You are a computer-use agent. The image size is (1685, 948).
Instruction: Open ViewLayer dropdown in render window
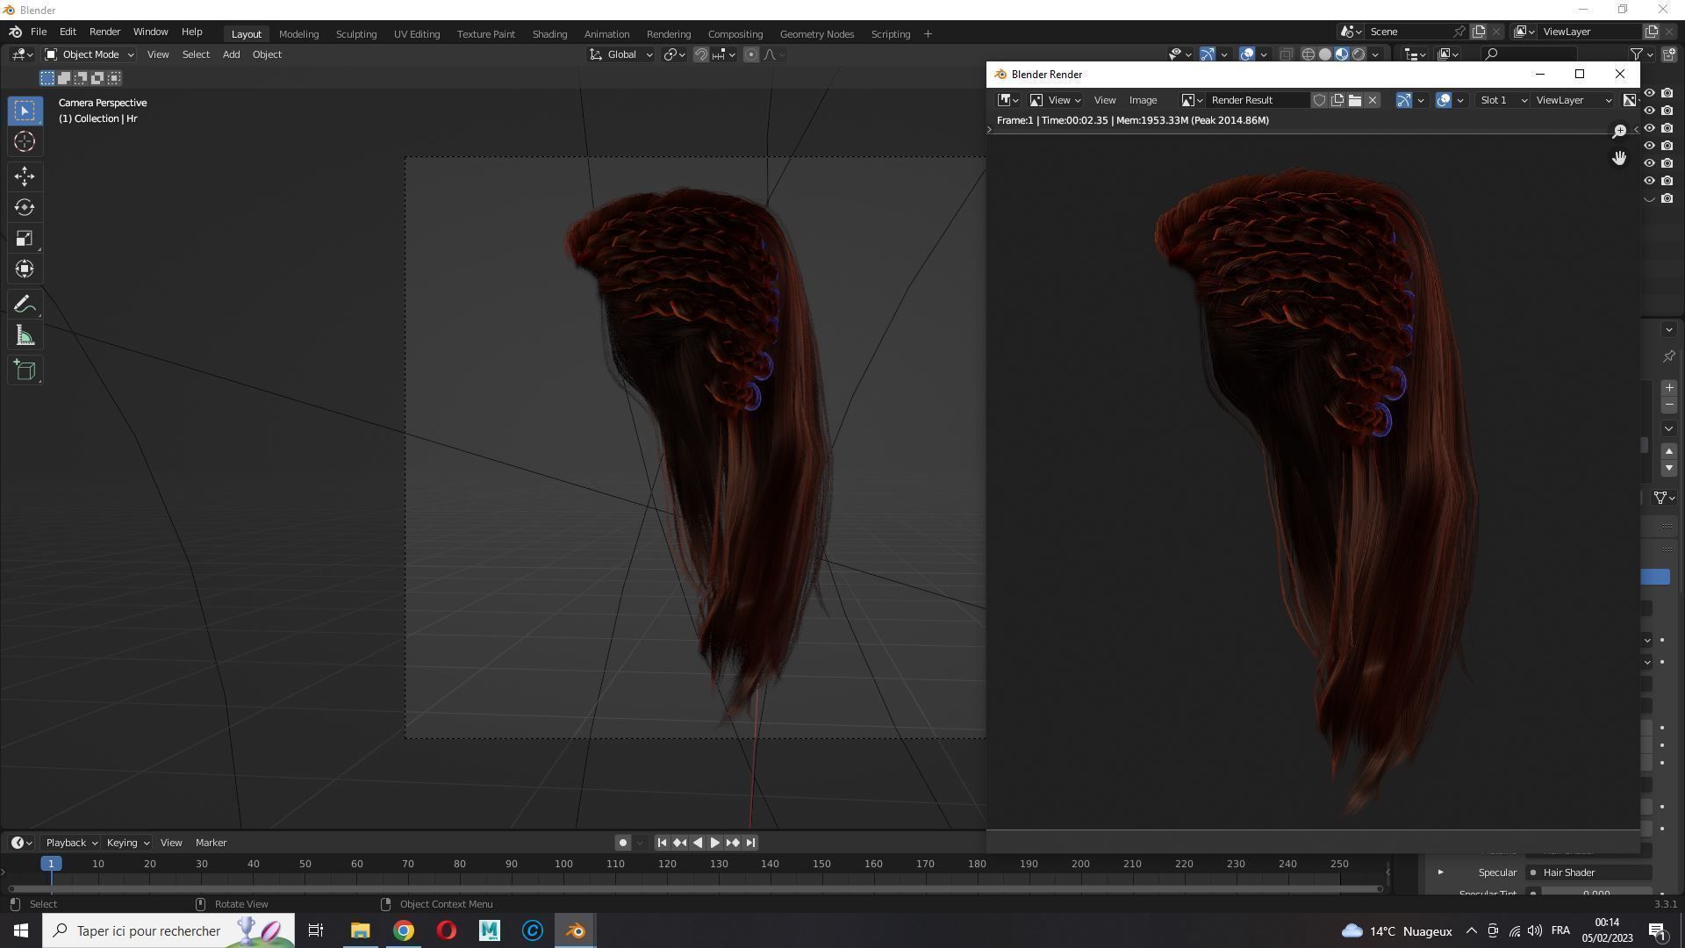point(1574,100)
